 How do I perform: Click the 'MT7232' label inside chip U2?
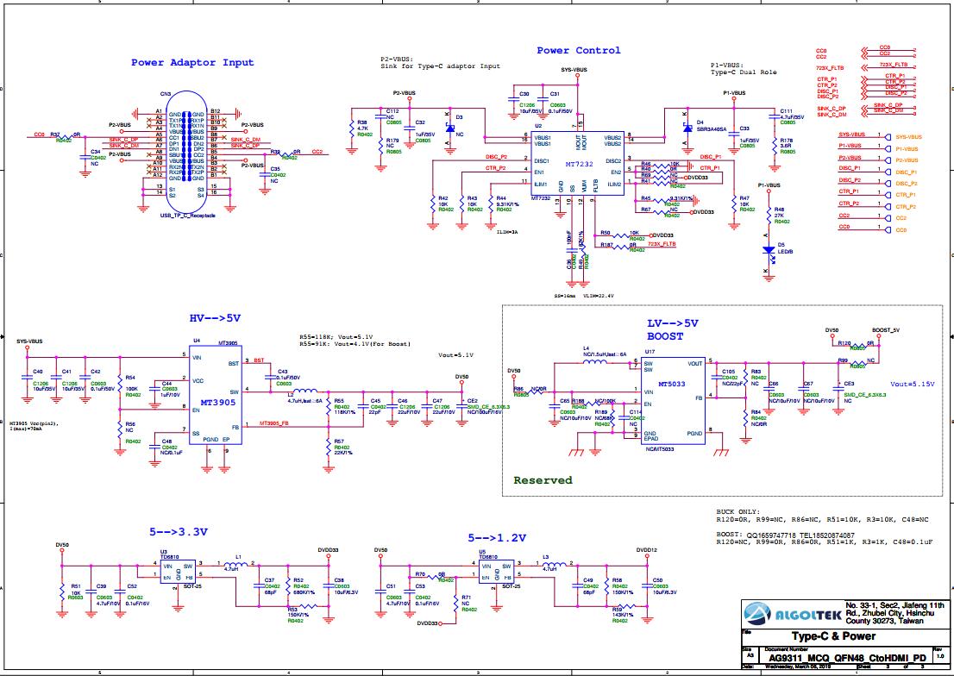click(579, 165)
